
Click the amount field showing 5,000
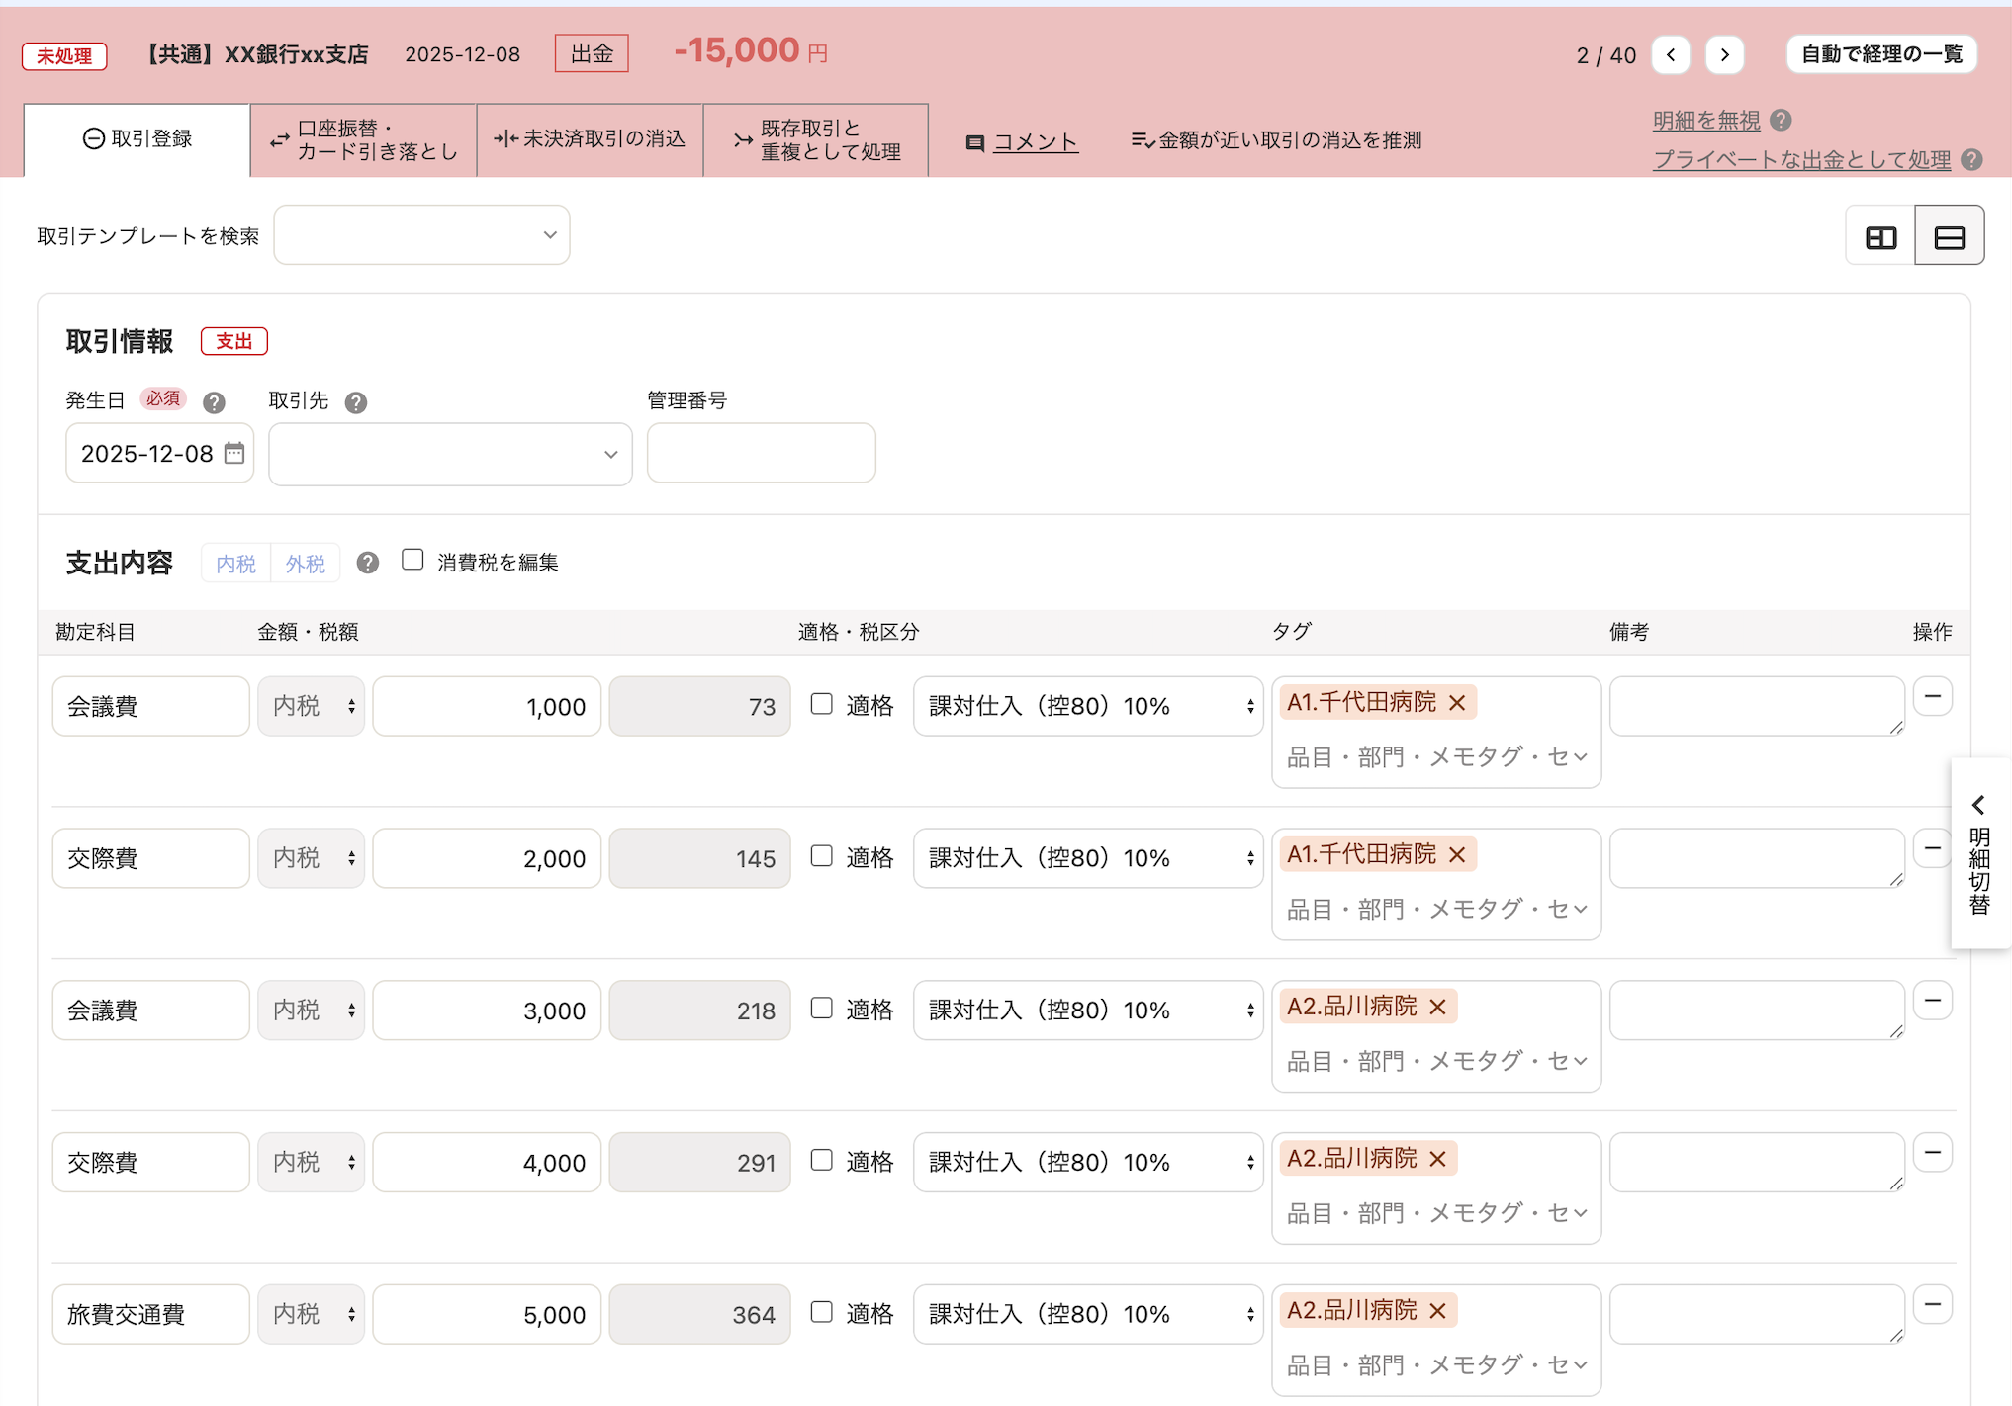pos(487,1314)
